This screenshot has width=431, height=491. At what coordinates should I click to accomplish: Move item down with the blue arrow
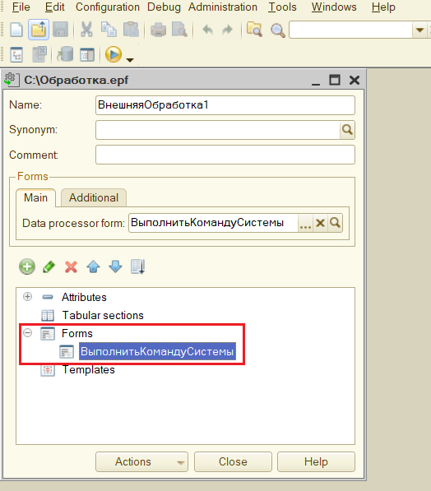[x=115, y=266]
